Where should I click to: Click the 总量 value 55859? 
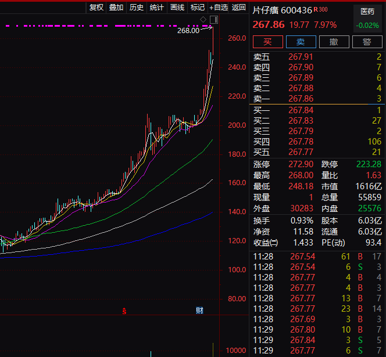(370, 197)
